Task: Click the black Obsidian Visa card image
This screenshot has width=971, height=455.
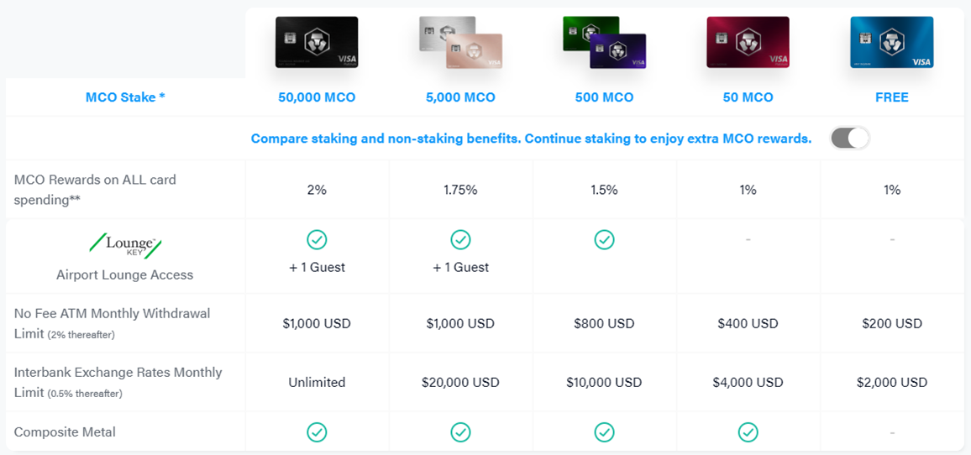Action: click(317, 42)
